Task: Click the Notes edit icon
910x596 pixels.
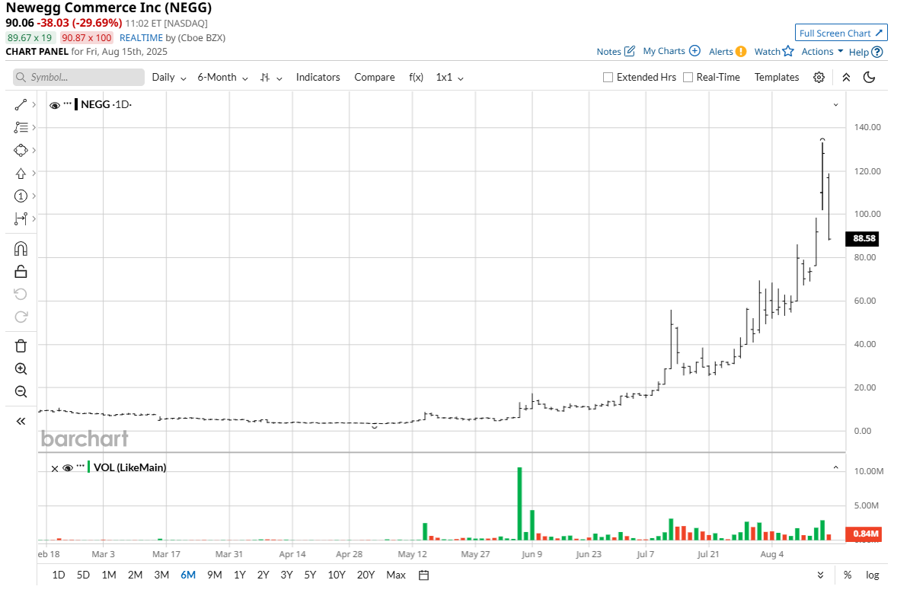Action: coord(630,51)
